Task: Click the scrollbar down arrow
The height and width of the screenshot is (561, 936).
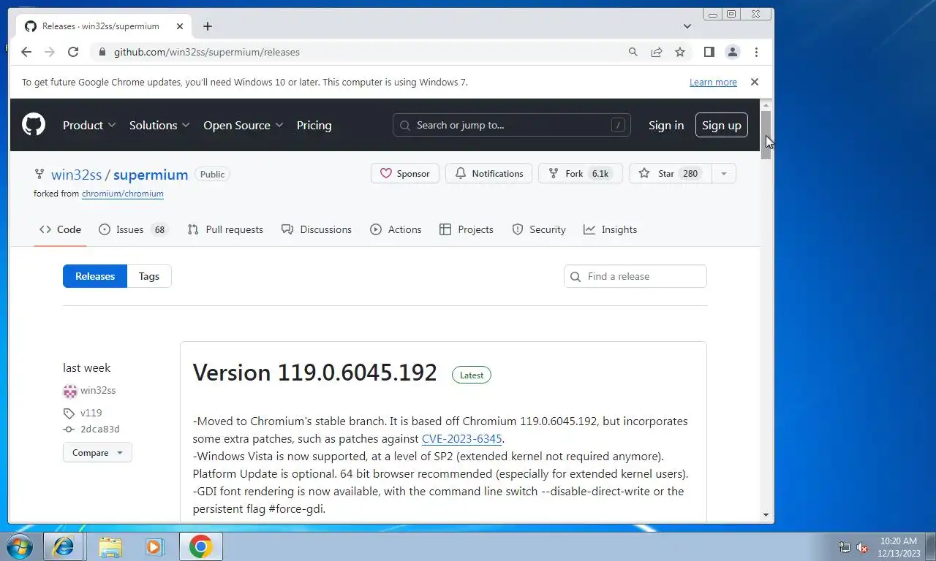Action: pyautogui.click(x=766, y=515)
